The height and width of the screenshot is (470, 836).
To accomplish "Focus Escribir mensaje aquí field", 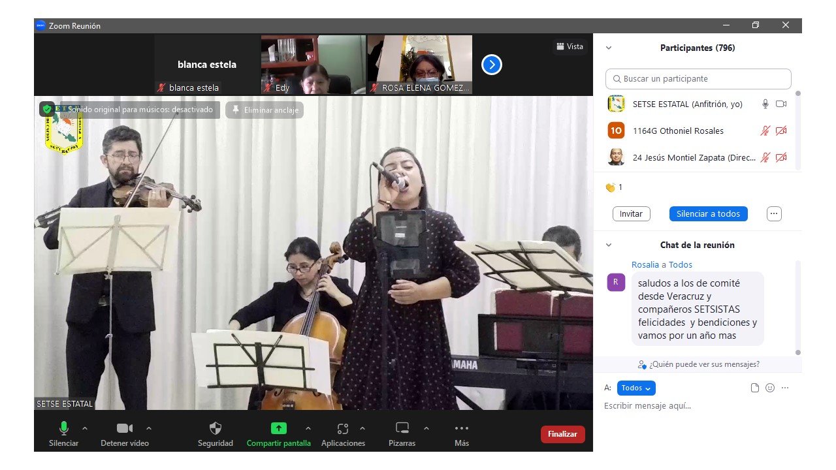I will pos(699,406).
